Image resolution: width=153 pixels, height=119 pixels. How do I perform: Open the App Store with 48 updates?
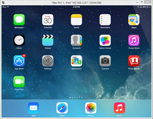[19, 61]
